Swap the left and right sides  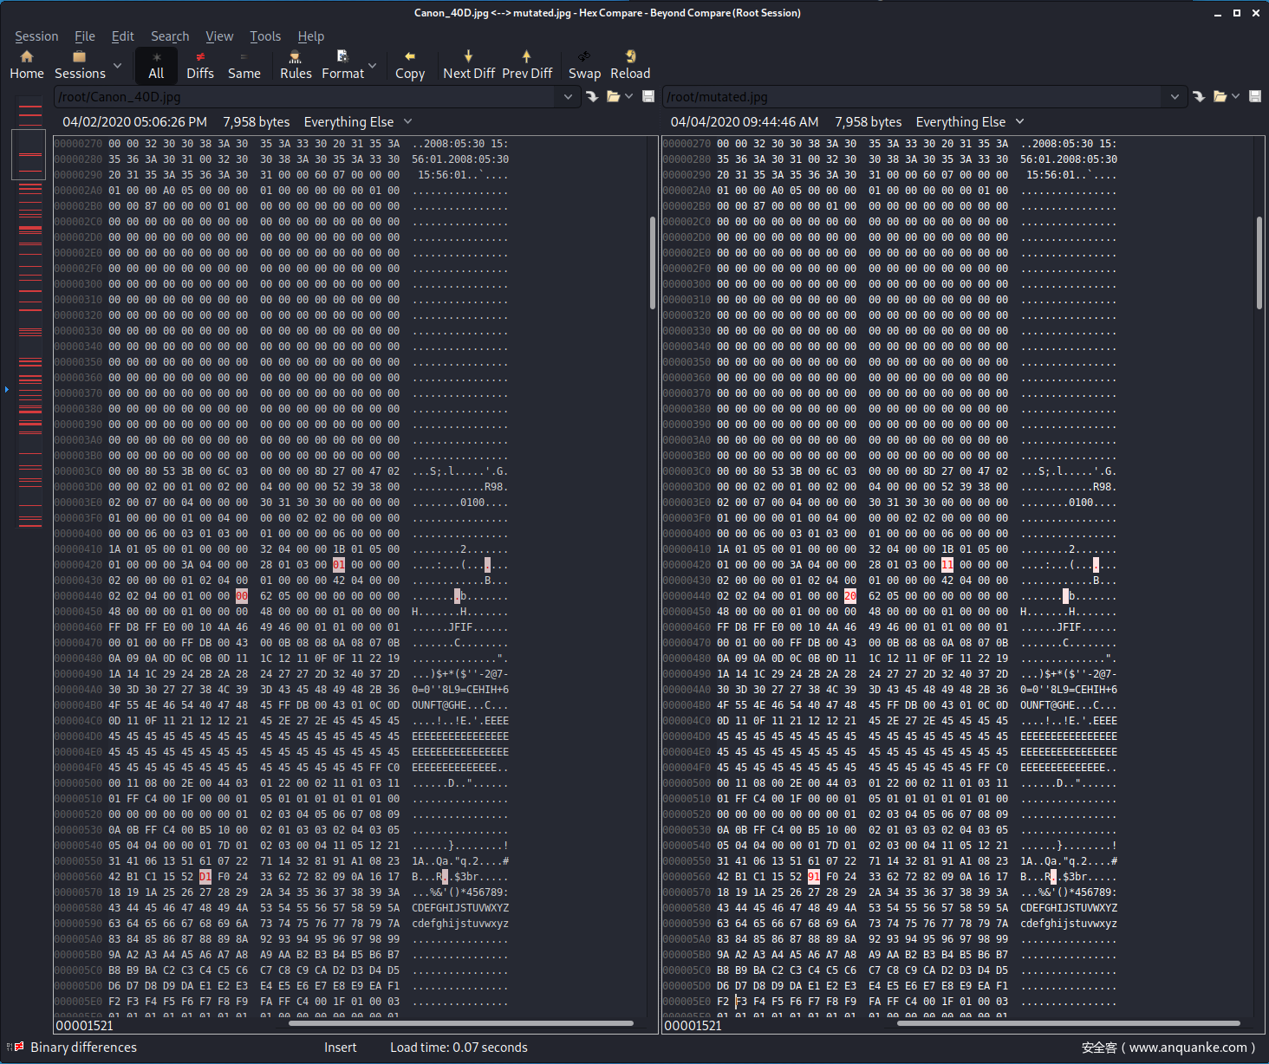coord(584,57)
